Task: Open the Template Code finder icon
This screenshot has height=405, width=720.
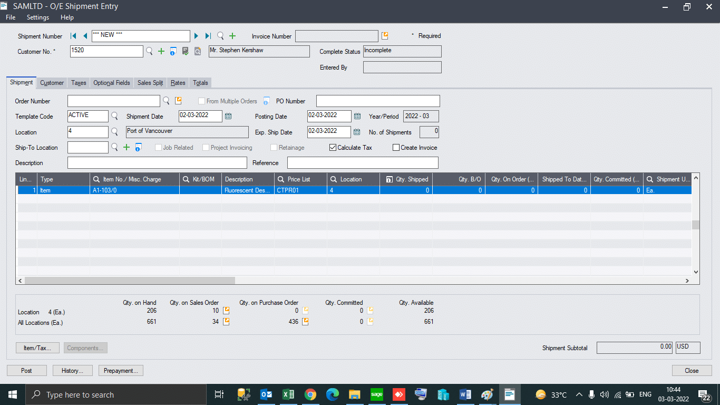Action: point(114,116)
